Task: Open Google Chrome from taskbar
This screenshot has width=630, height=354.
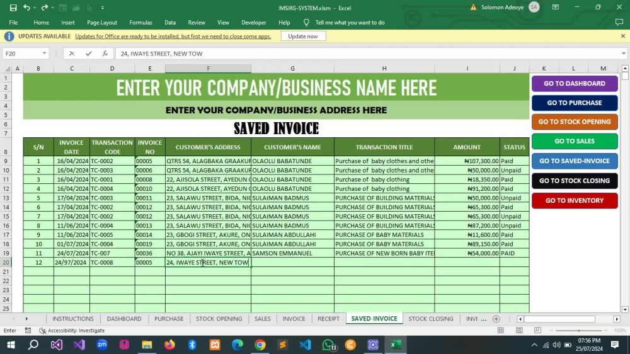Action: point(260,345)
